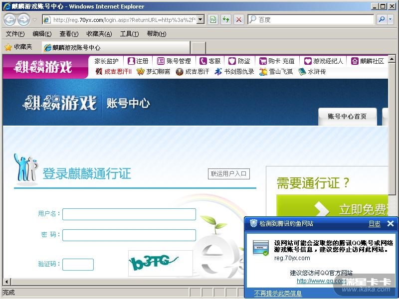399x299 pixels.
Task: Click the 登录麒麟通行证 heading
Action: 87,173
